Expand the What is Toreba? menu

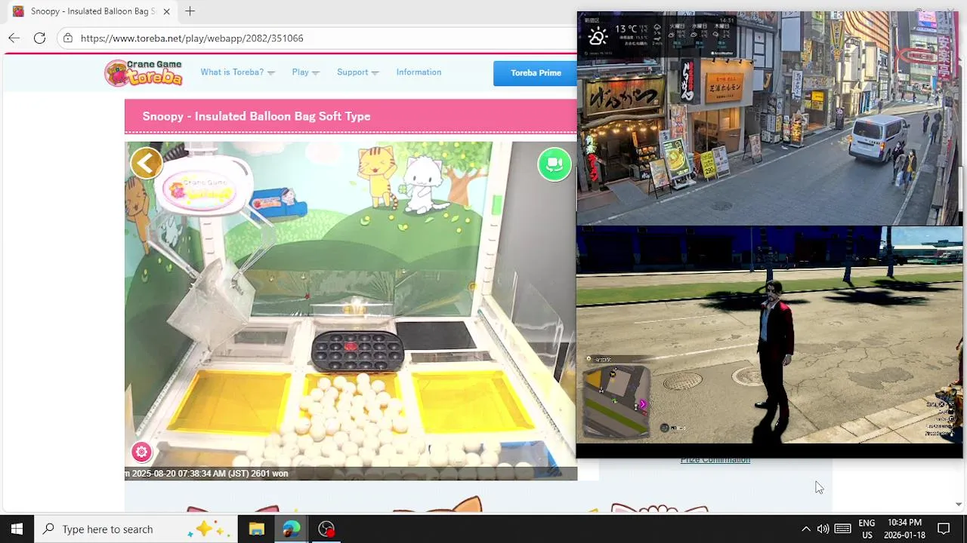pos(237,72)
